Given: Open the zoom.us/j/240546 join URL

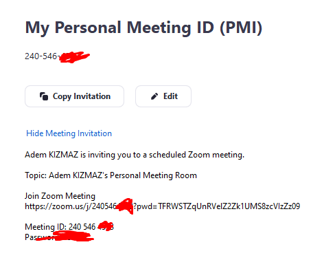Looking at the screenshot, I should [x=162, y=206].
